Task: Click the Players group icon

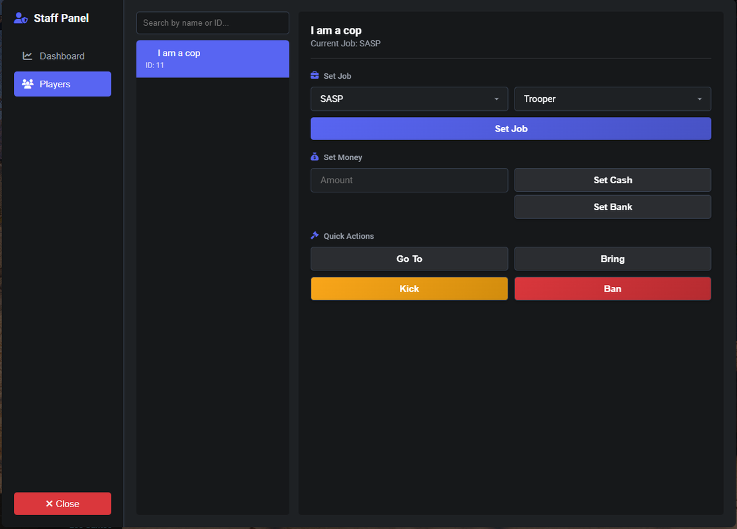Action: tap(28, 83)
